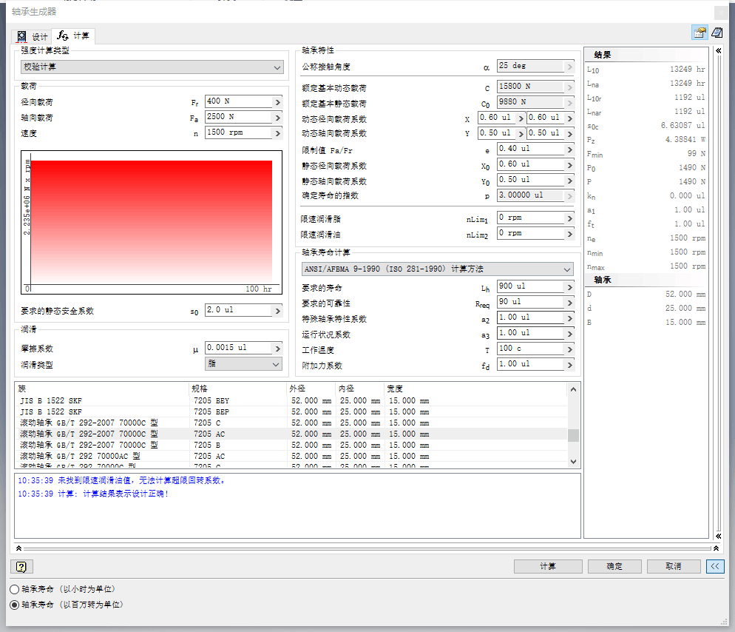Viewport: 735px width, 632px height.
Task: Click the 确定 button
Action: coord(614,566)
